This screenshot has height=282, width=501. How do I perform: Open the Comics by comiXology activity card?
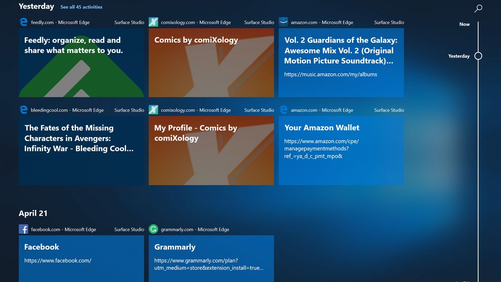click(211, 63)
